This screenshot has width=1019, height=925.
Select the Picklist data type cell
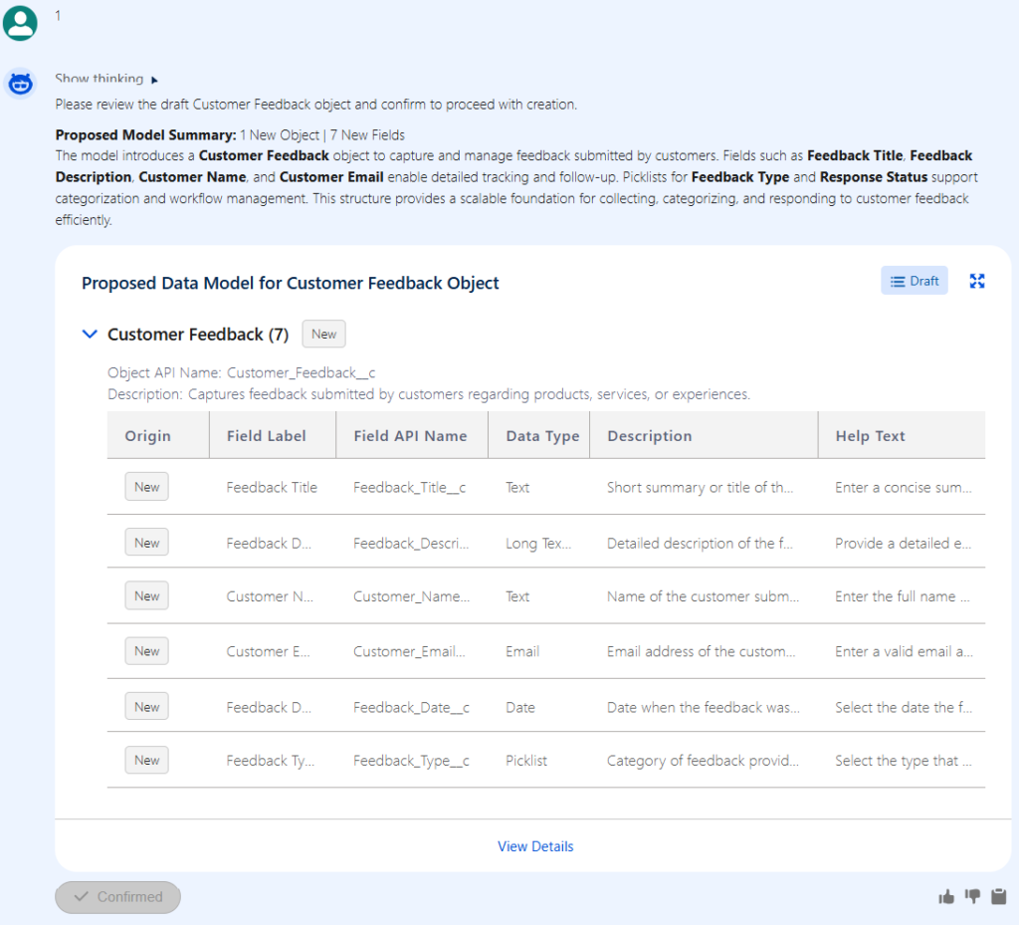[x=526, y=761]
